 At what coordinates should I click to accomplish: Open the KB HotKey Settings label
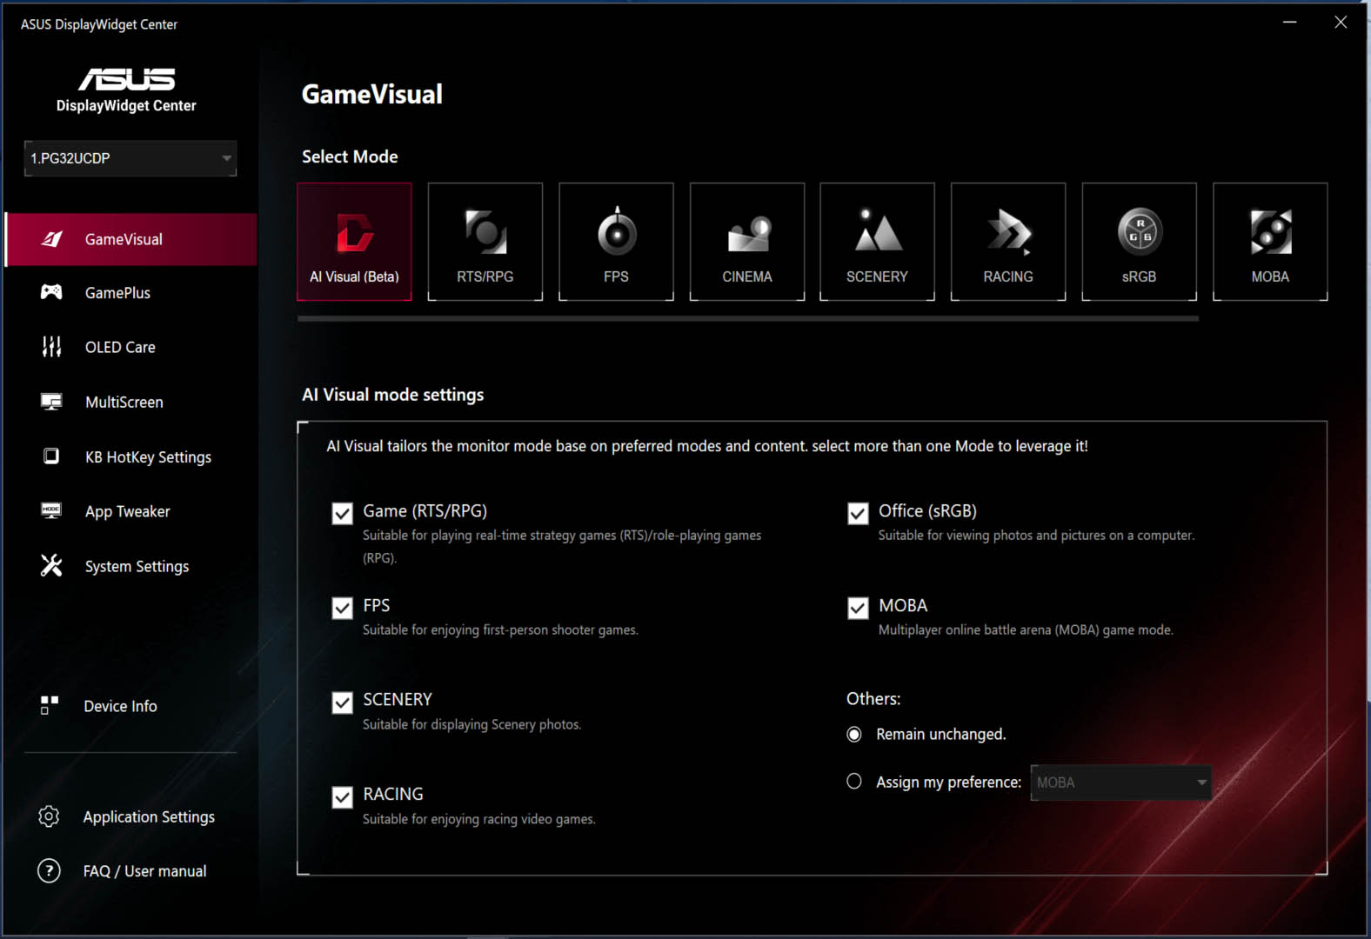click(x=148, y=457)
